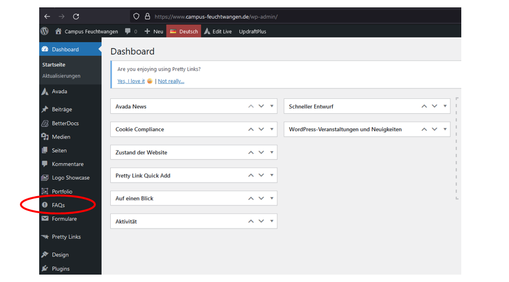This screenshot has height=282, width=509.
Task: Click the BetterDocs icon in the sidebar
Action: pos(45,123)
